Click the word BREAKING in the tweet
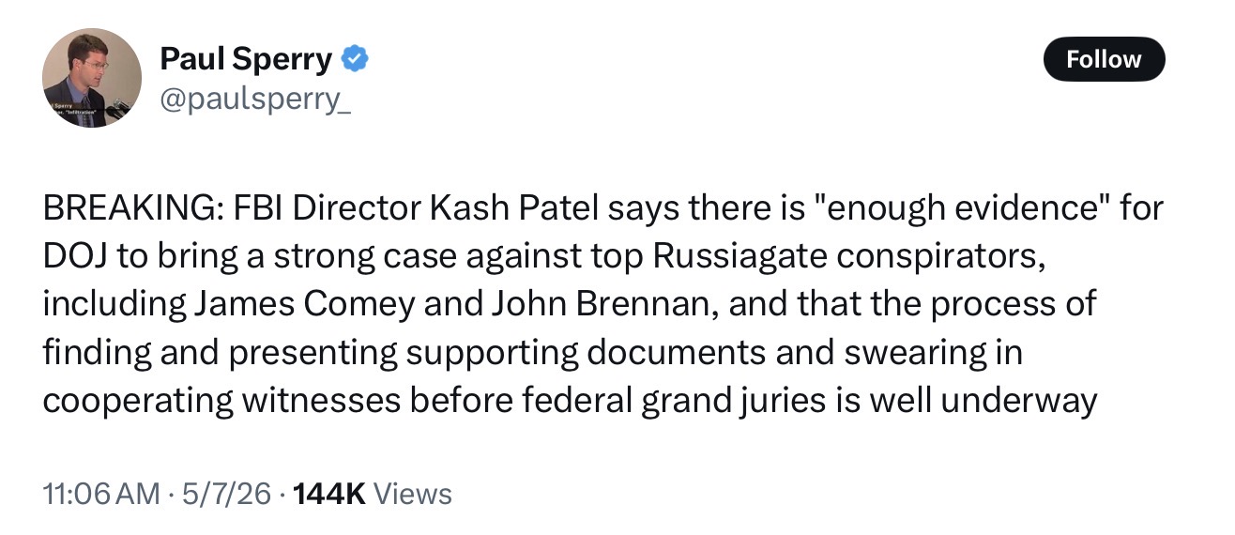Viewport: 1235px width, 535px height. (130, 207)
